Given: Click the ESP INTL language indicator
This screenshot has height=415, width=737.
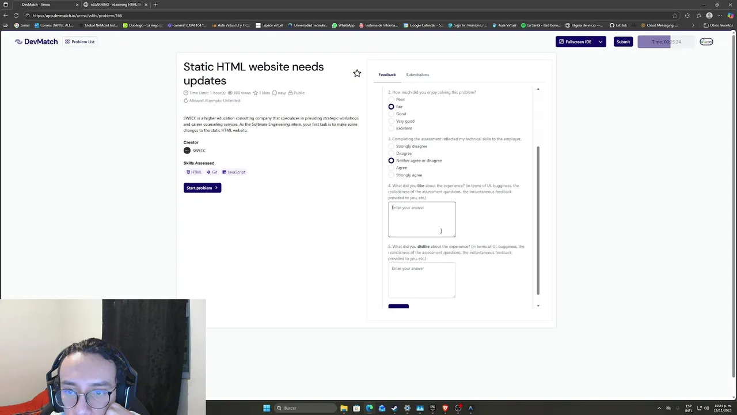Looking at the screenshot, I should pyautogui.click(x=689, y=408).
